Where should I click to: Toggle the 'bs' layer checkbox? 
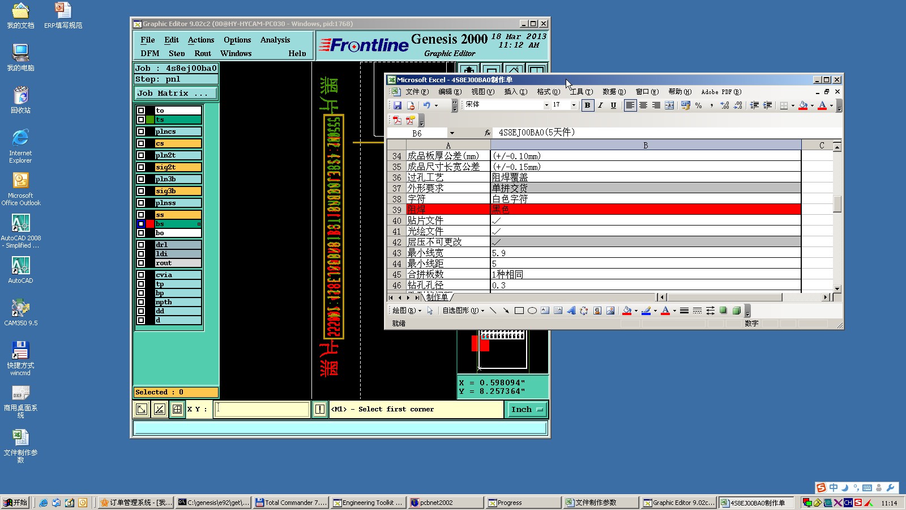tap(141, 224)
